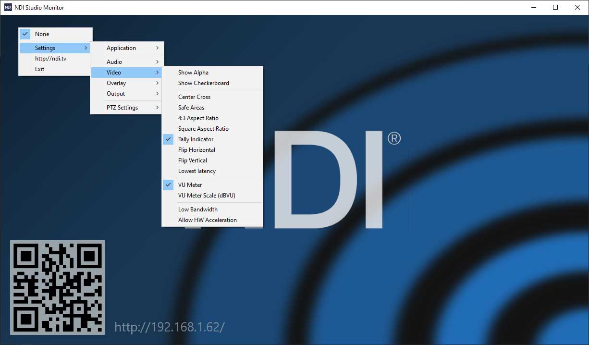Minimize the NDI Studio Monitor window
Screen dimensions: 589x345
[x=534, y=7]
